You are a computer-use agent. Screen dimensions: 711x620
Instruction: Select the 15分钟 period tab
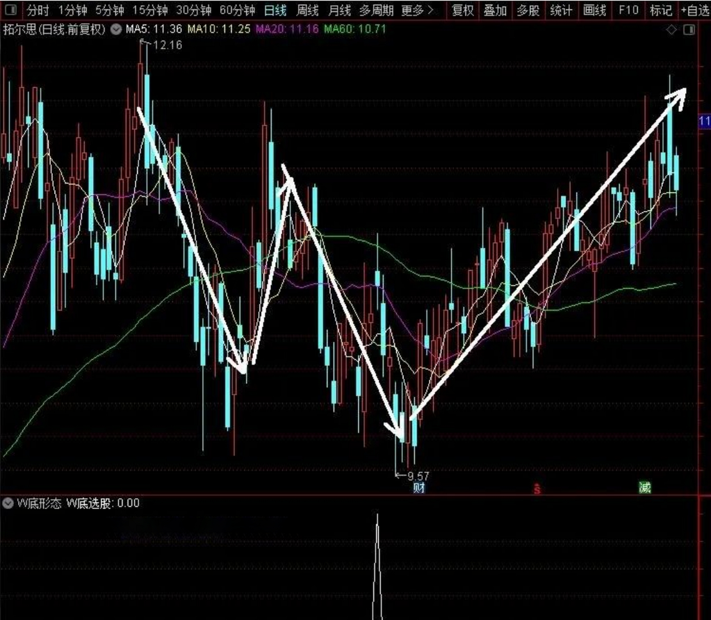150,10
